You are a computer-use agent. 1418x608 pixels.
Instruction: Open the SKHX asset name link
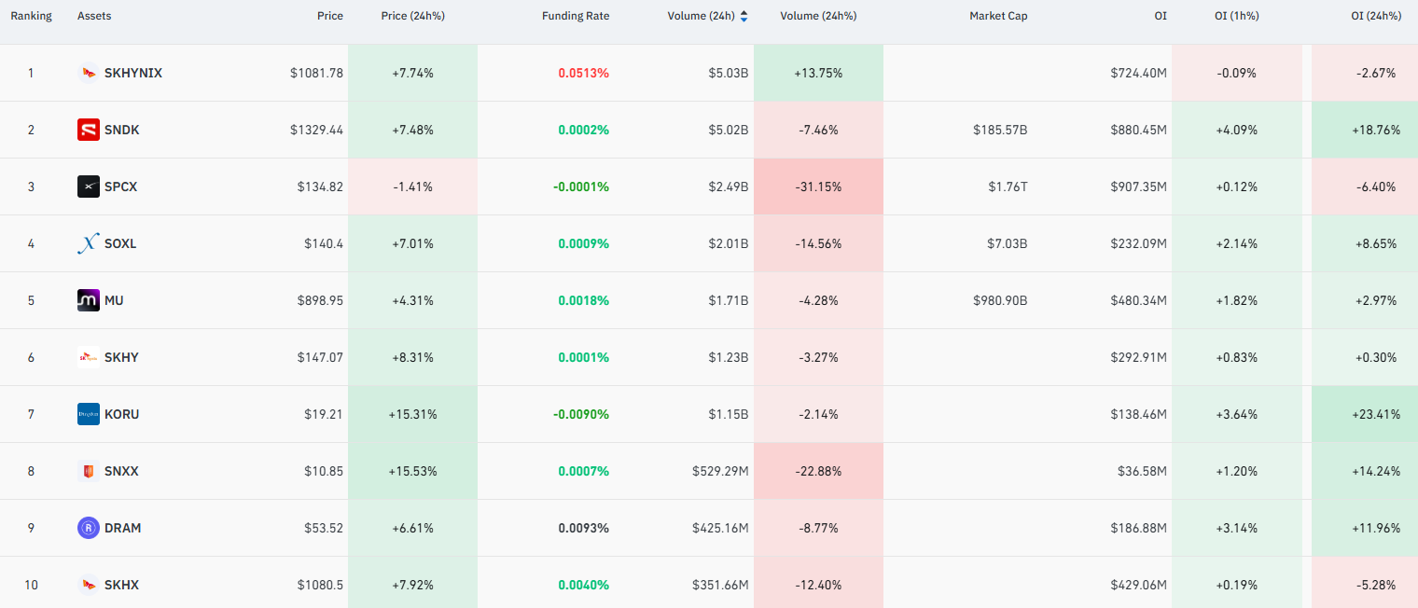click(121, 585)
